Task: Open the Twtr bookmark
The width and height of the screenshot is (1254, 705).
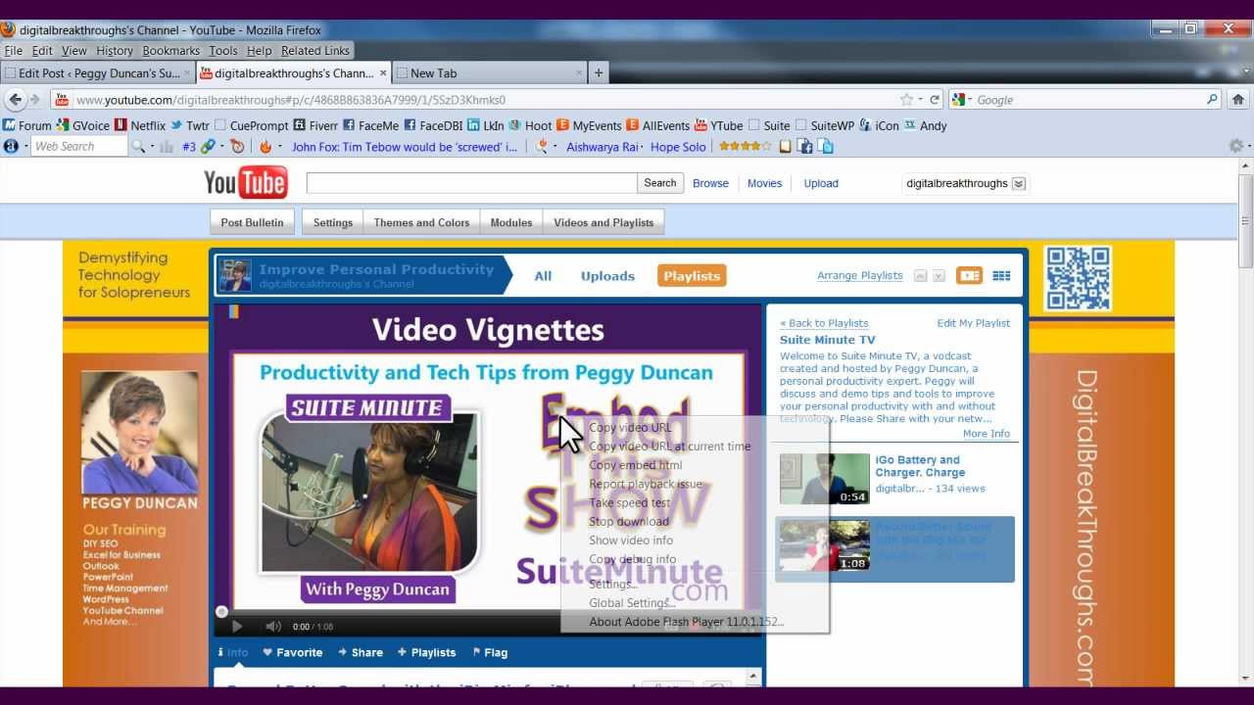Action: pyautogui.click(x=190, y=125)
